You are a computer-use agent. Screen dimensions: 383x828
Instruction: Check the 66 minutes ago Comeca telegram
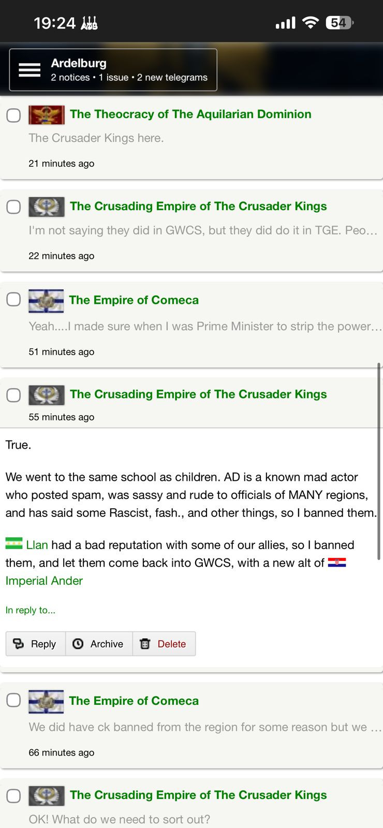tap(13, 701)
